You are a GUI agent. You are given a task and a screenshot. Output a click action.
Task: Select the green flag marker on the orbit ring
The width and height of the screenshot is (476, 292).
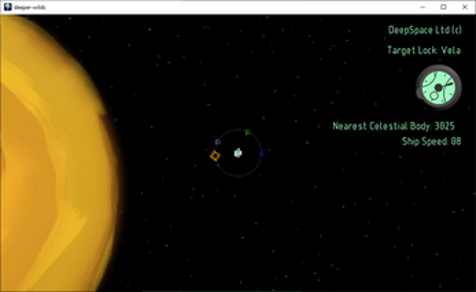point(248,132)
